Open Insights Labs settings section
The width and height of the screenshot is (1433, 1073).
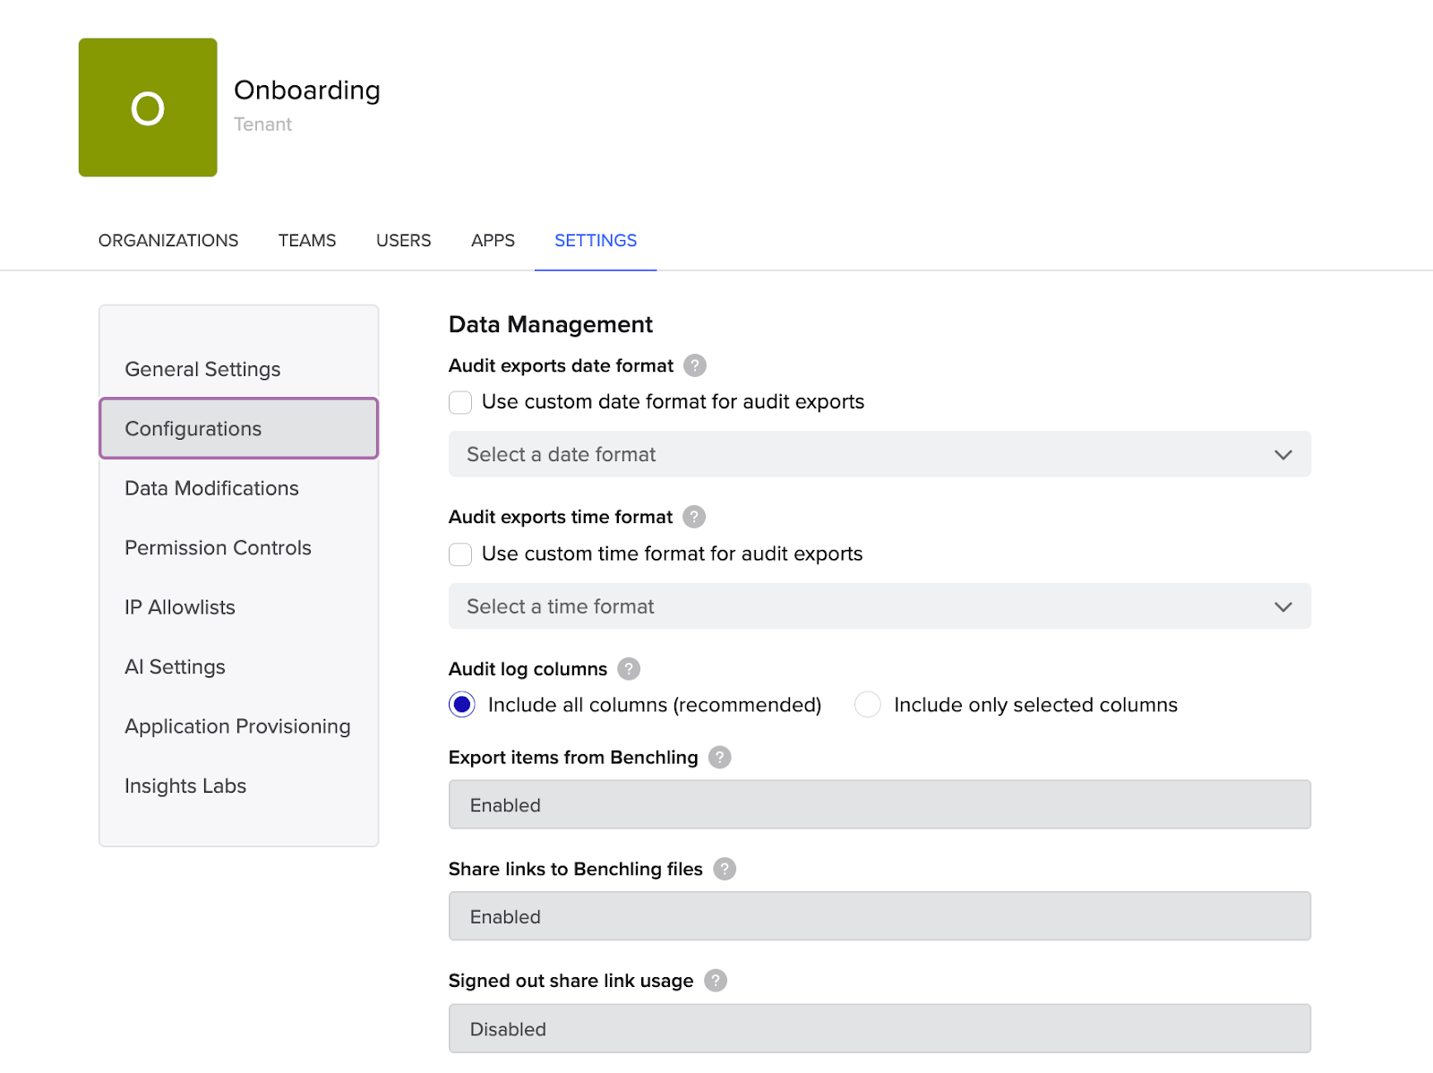click(185, 786)
